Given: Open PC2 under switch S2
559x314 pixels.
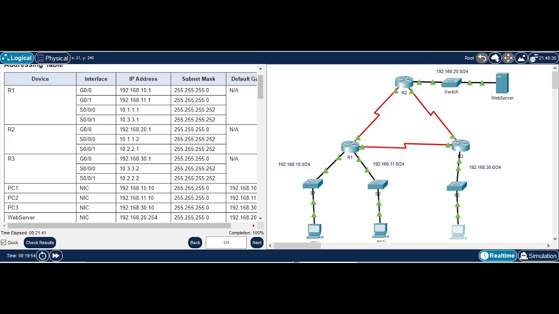Looking at the screenshot, I should pos(381,231).
